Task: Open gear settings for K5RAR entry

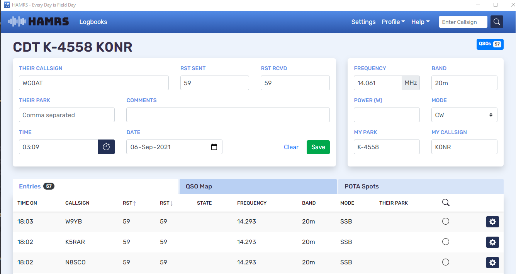Action: pos(492,242)
